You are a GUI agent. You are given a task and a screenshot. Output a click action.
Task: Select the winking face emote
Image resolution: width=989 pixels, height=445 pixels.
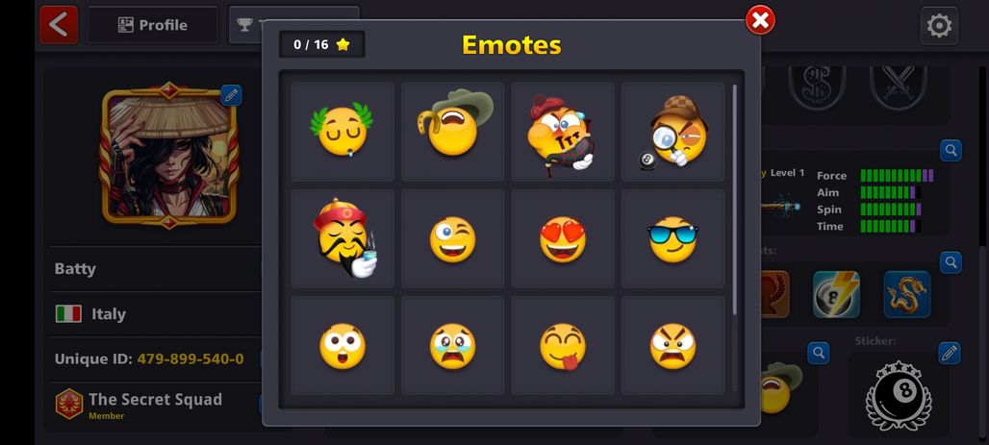tap(453, 239)
